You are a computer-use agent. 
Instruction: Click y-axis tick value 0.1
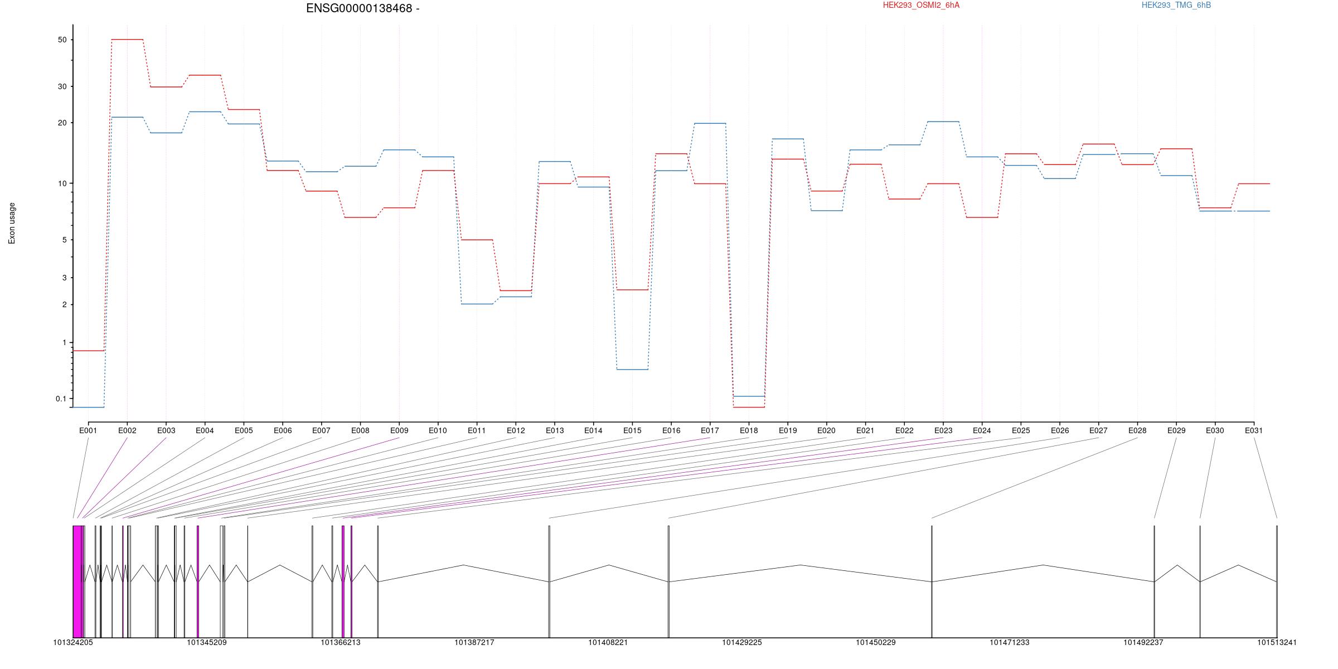(x=61, y=399)
